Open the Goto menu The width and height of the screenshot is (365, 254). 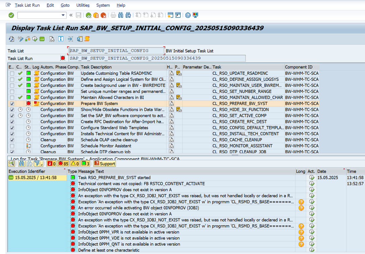coord(65,5)
